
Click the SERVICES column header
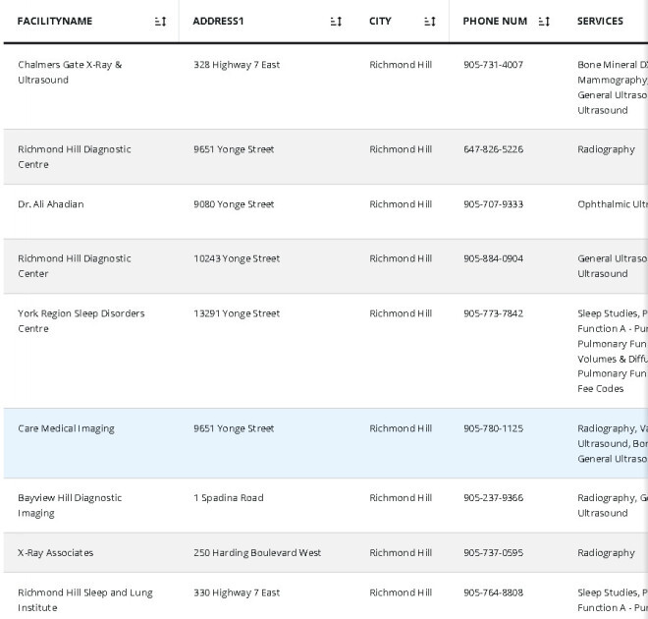pyautogui.click(x=600, y=22)
